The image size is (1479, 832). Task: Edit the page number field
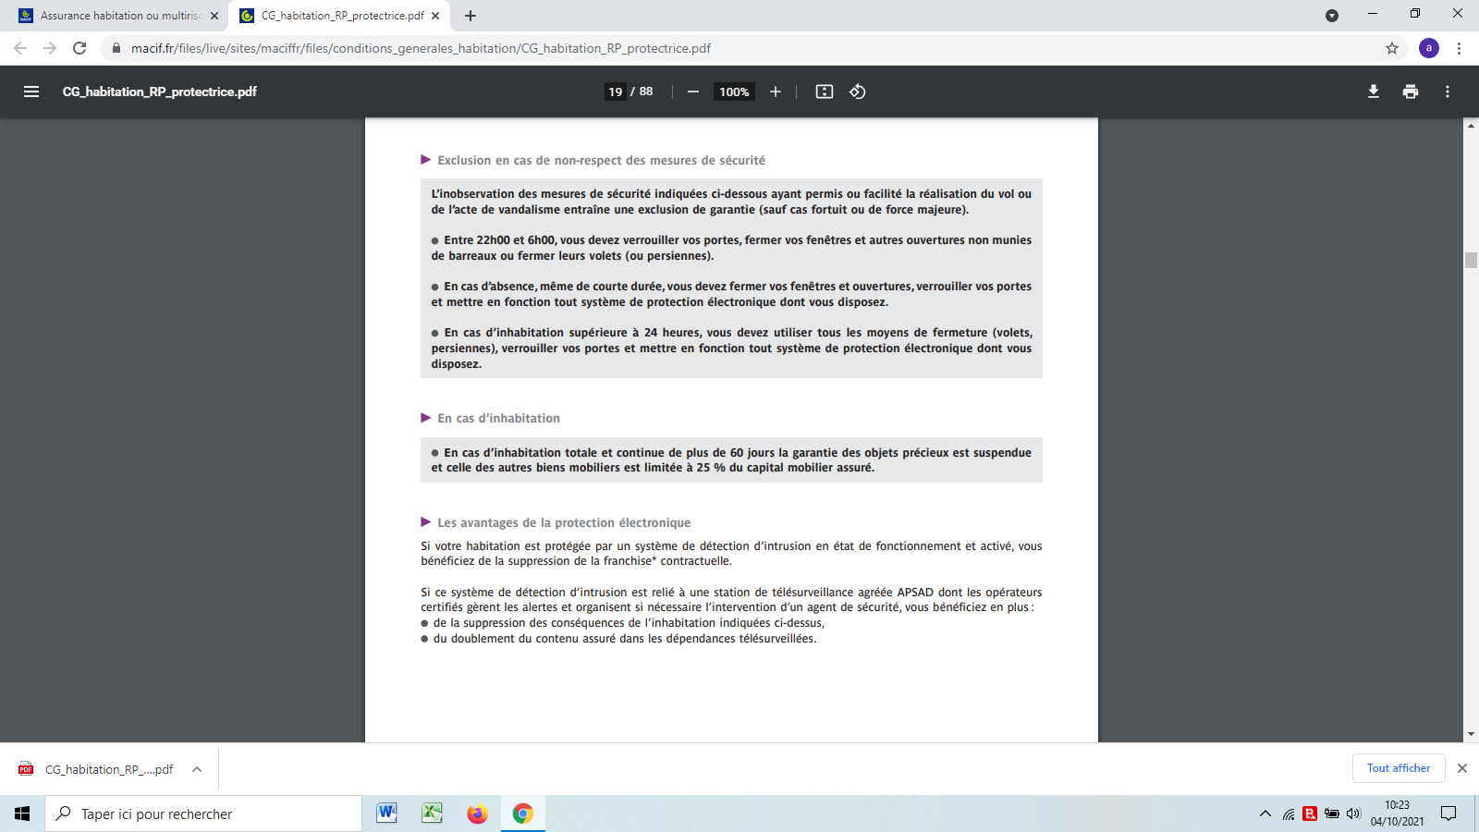point(616,92)
